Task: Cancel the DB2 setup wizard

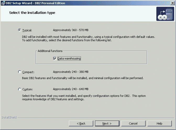Action: click(133, 123)
